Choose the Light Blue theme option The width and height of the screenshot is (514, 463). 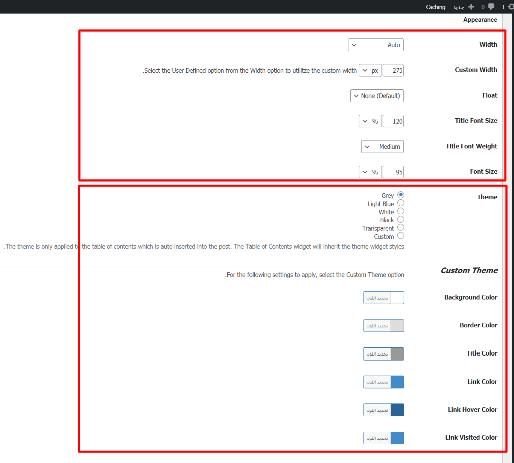click(401, 203)
